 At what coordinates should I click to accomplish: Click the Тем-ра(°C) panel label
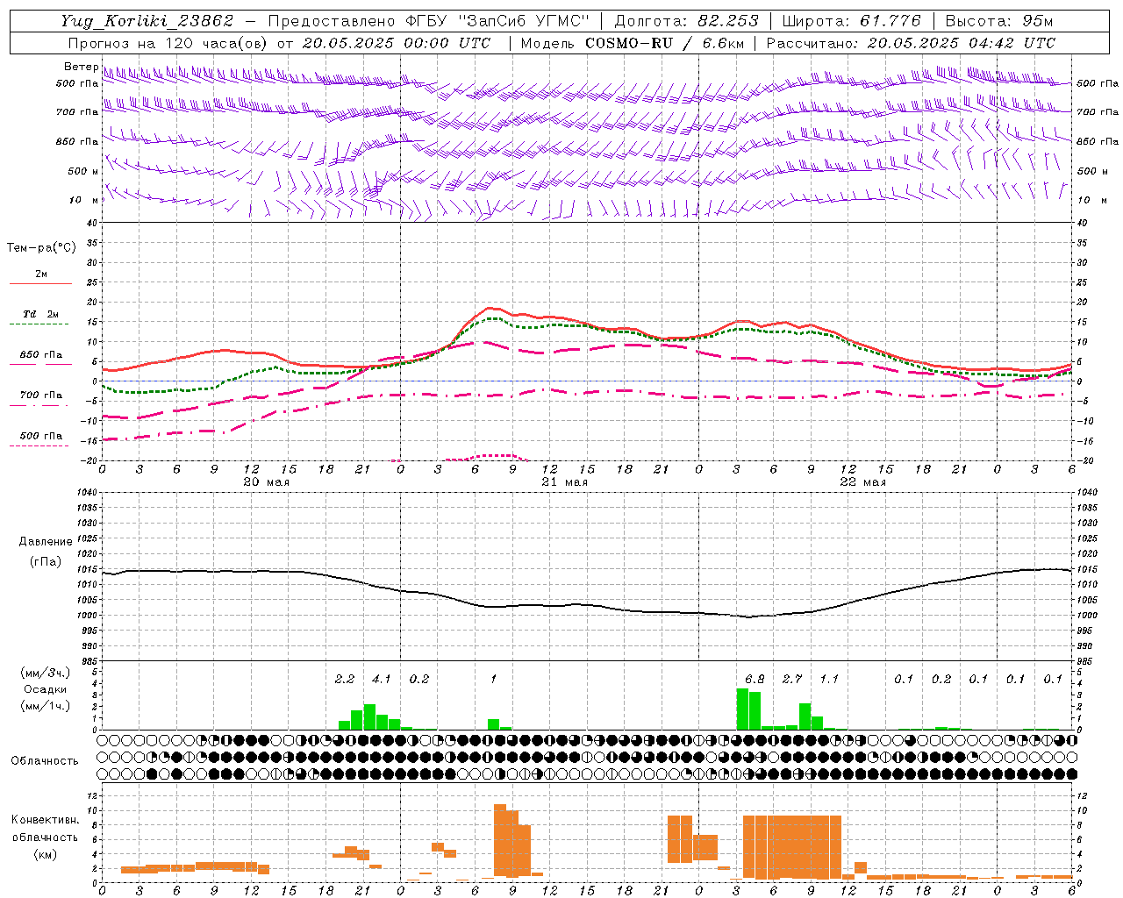coord(41,248)
